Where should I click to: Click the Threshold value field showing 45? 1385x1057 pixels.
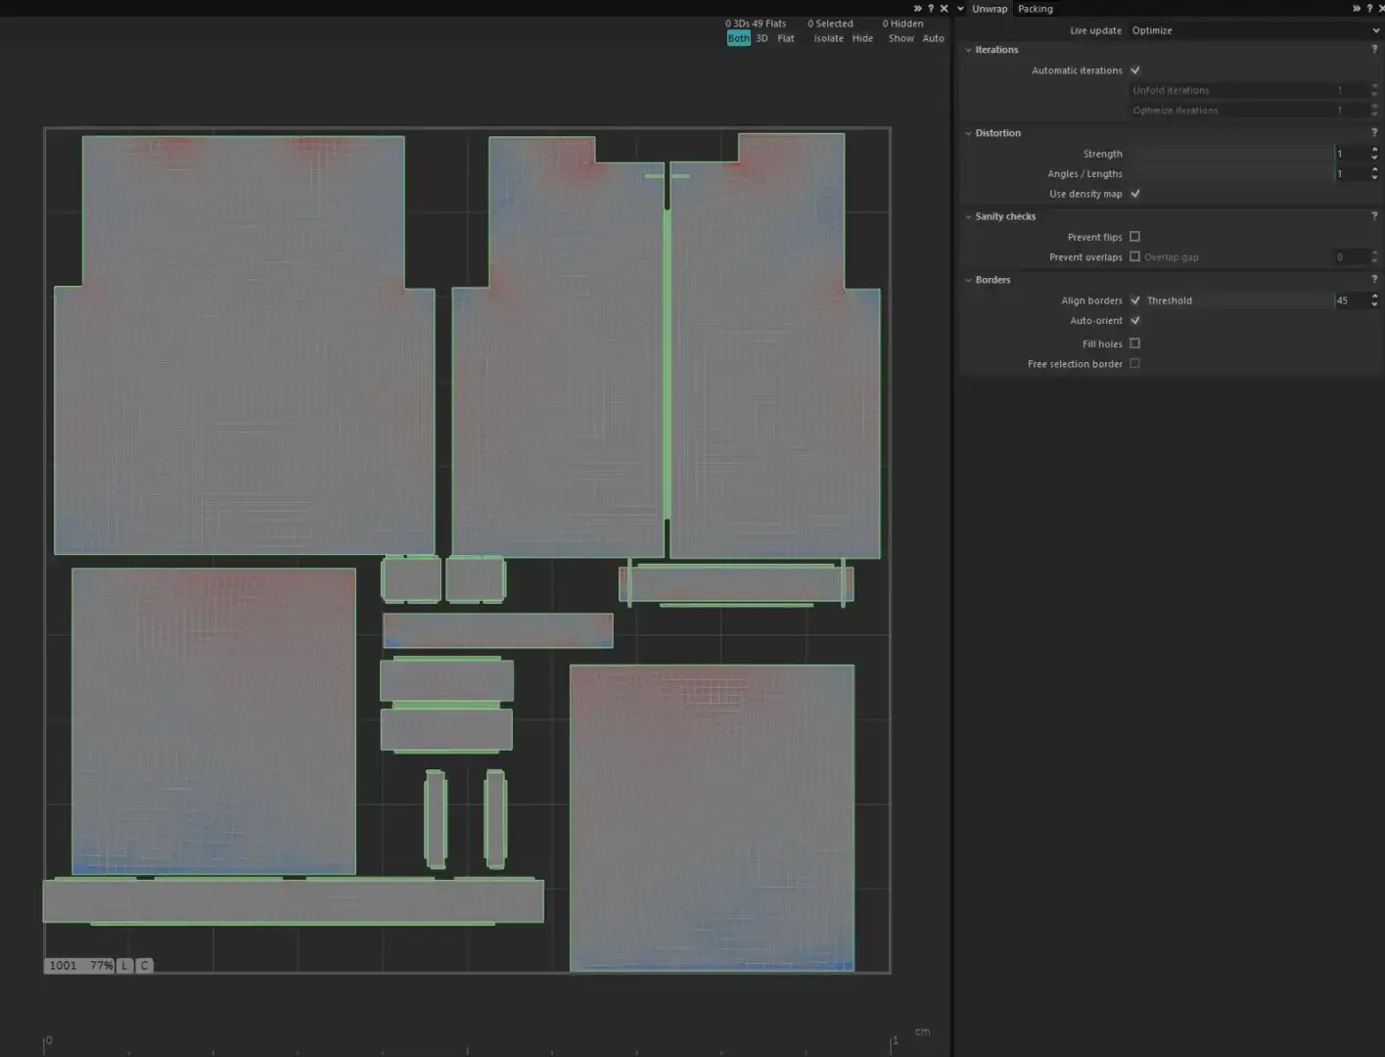pos(1351,300)
